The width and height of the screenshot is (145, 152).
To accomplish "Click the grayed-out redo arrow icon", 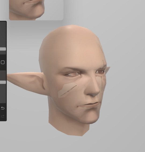I will point(3,116).
